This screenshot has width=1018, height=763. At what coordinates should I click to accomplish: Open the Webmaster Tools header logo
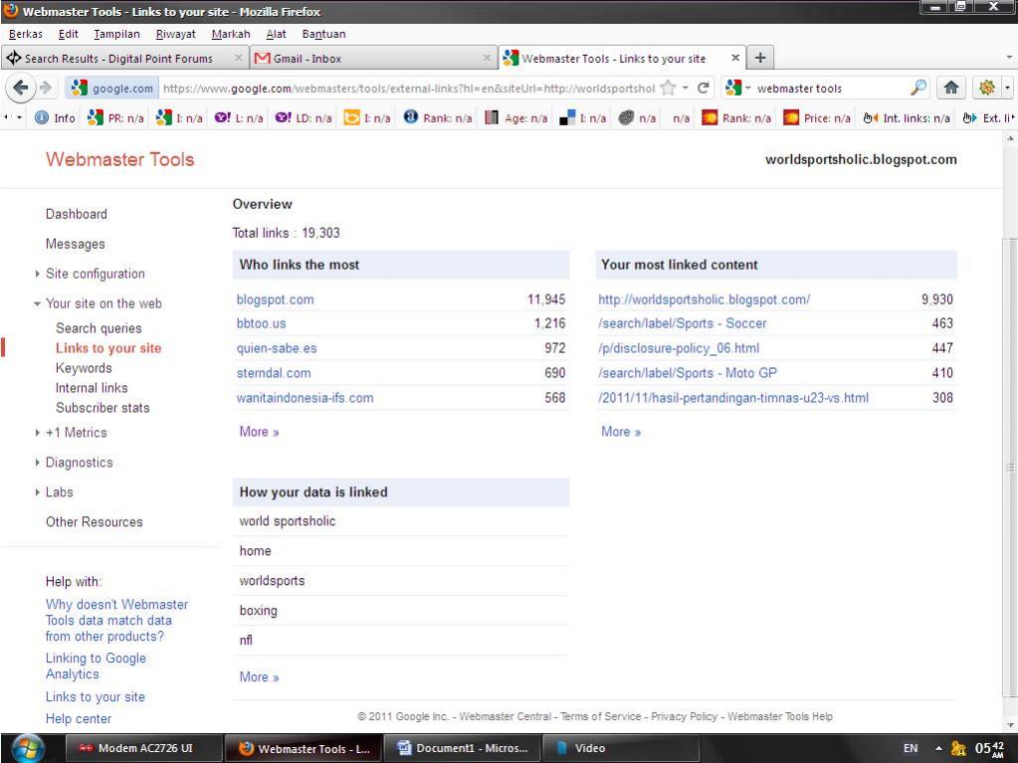click(120, 159)
